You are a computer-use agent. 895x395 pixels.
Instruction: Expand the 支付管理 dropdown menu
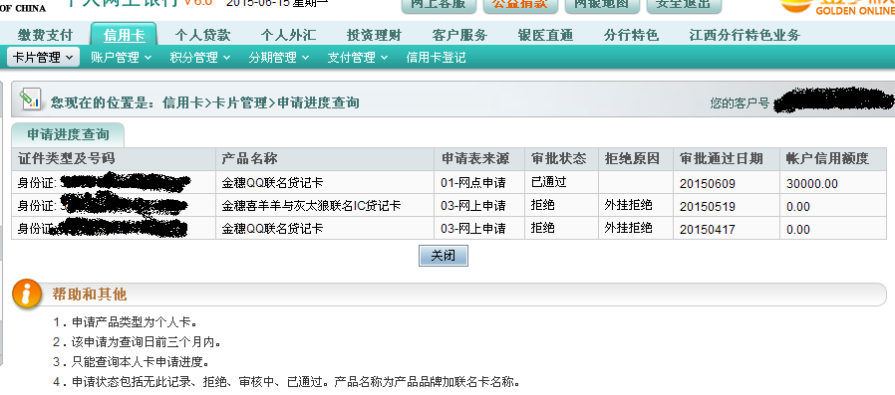[x=358, y=58]
